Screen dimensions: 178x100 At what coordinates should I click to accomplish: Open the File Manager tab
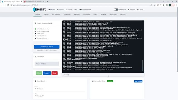click(56, 14)
